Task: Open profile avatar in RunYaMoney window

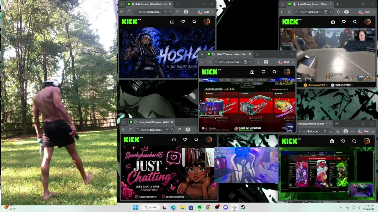Action: 368,21
